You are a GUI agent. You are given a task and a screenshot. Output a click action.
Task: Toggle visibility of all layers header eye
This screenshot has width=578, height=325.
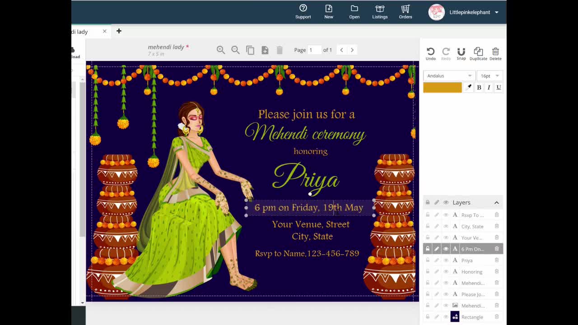point(446,202)
